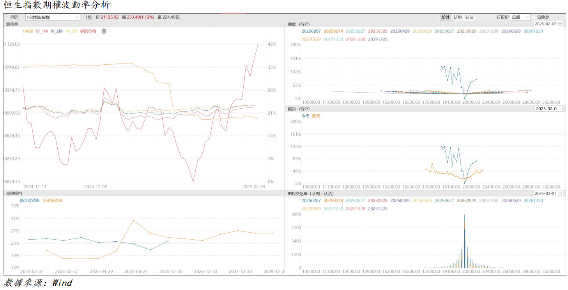Screen dimensions: 568x290
Task: Toggle 历史波动率 in 期限结构 legend
Action: click(x=52, y=200)
